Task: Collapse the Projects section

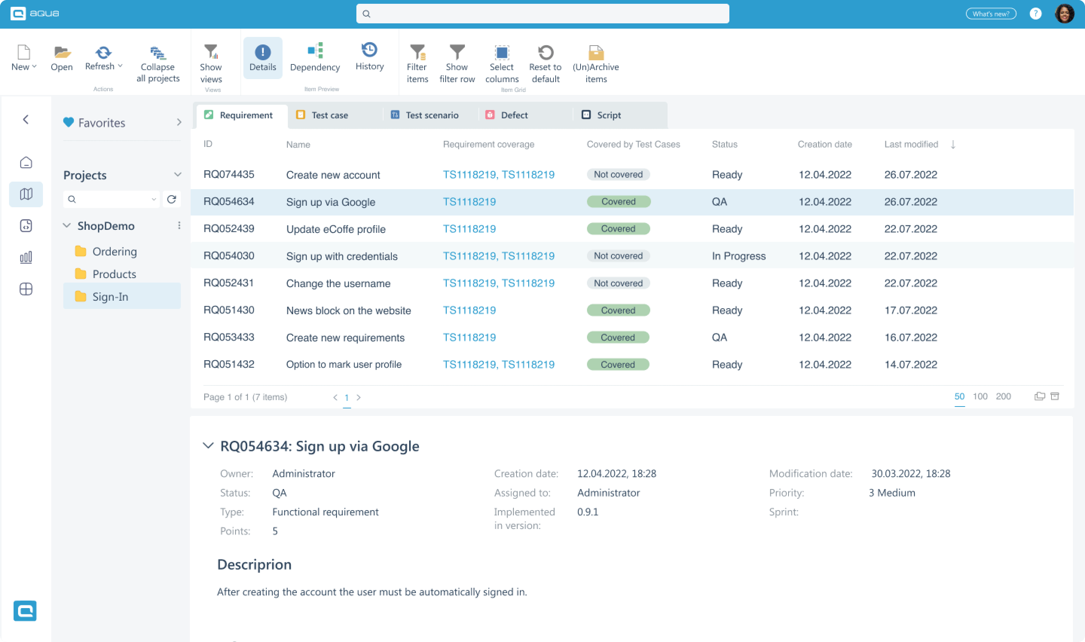Action: [178, 174]
